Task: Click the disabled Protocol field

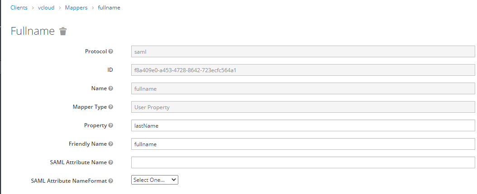Action: point(303,51)
